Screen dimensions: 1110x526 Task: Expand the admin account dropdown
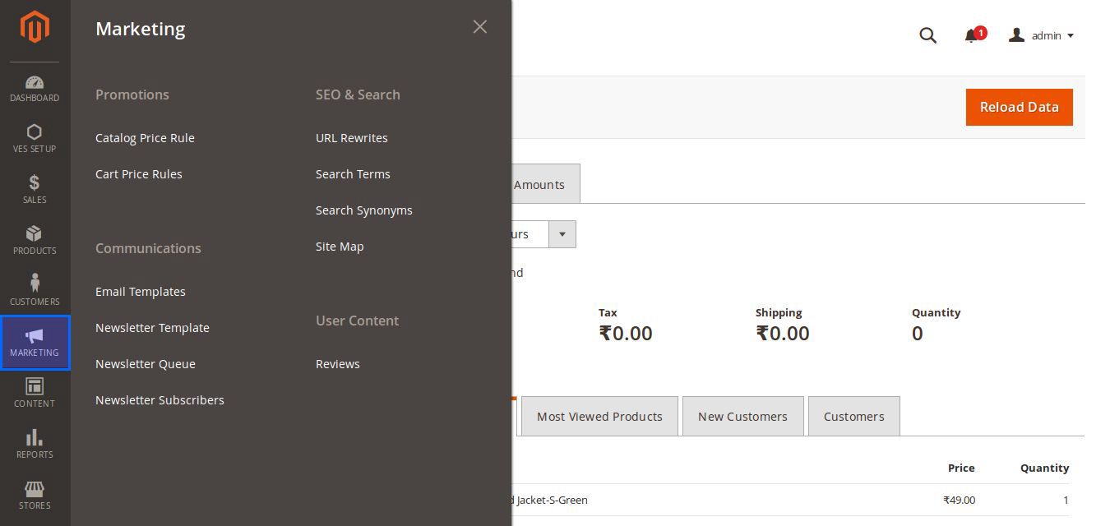(1042, 35)
